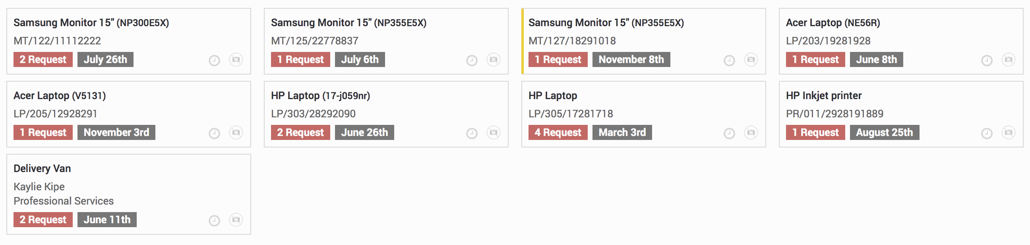Click the August 25th date badge

885,132
